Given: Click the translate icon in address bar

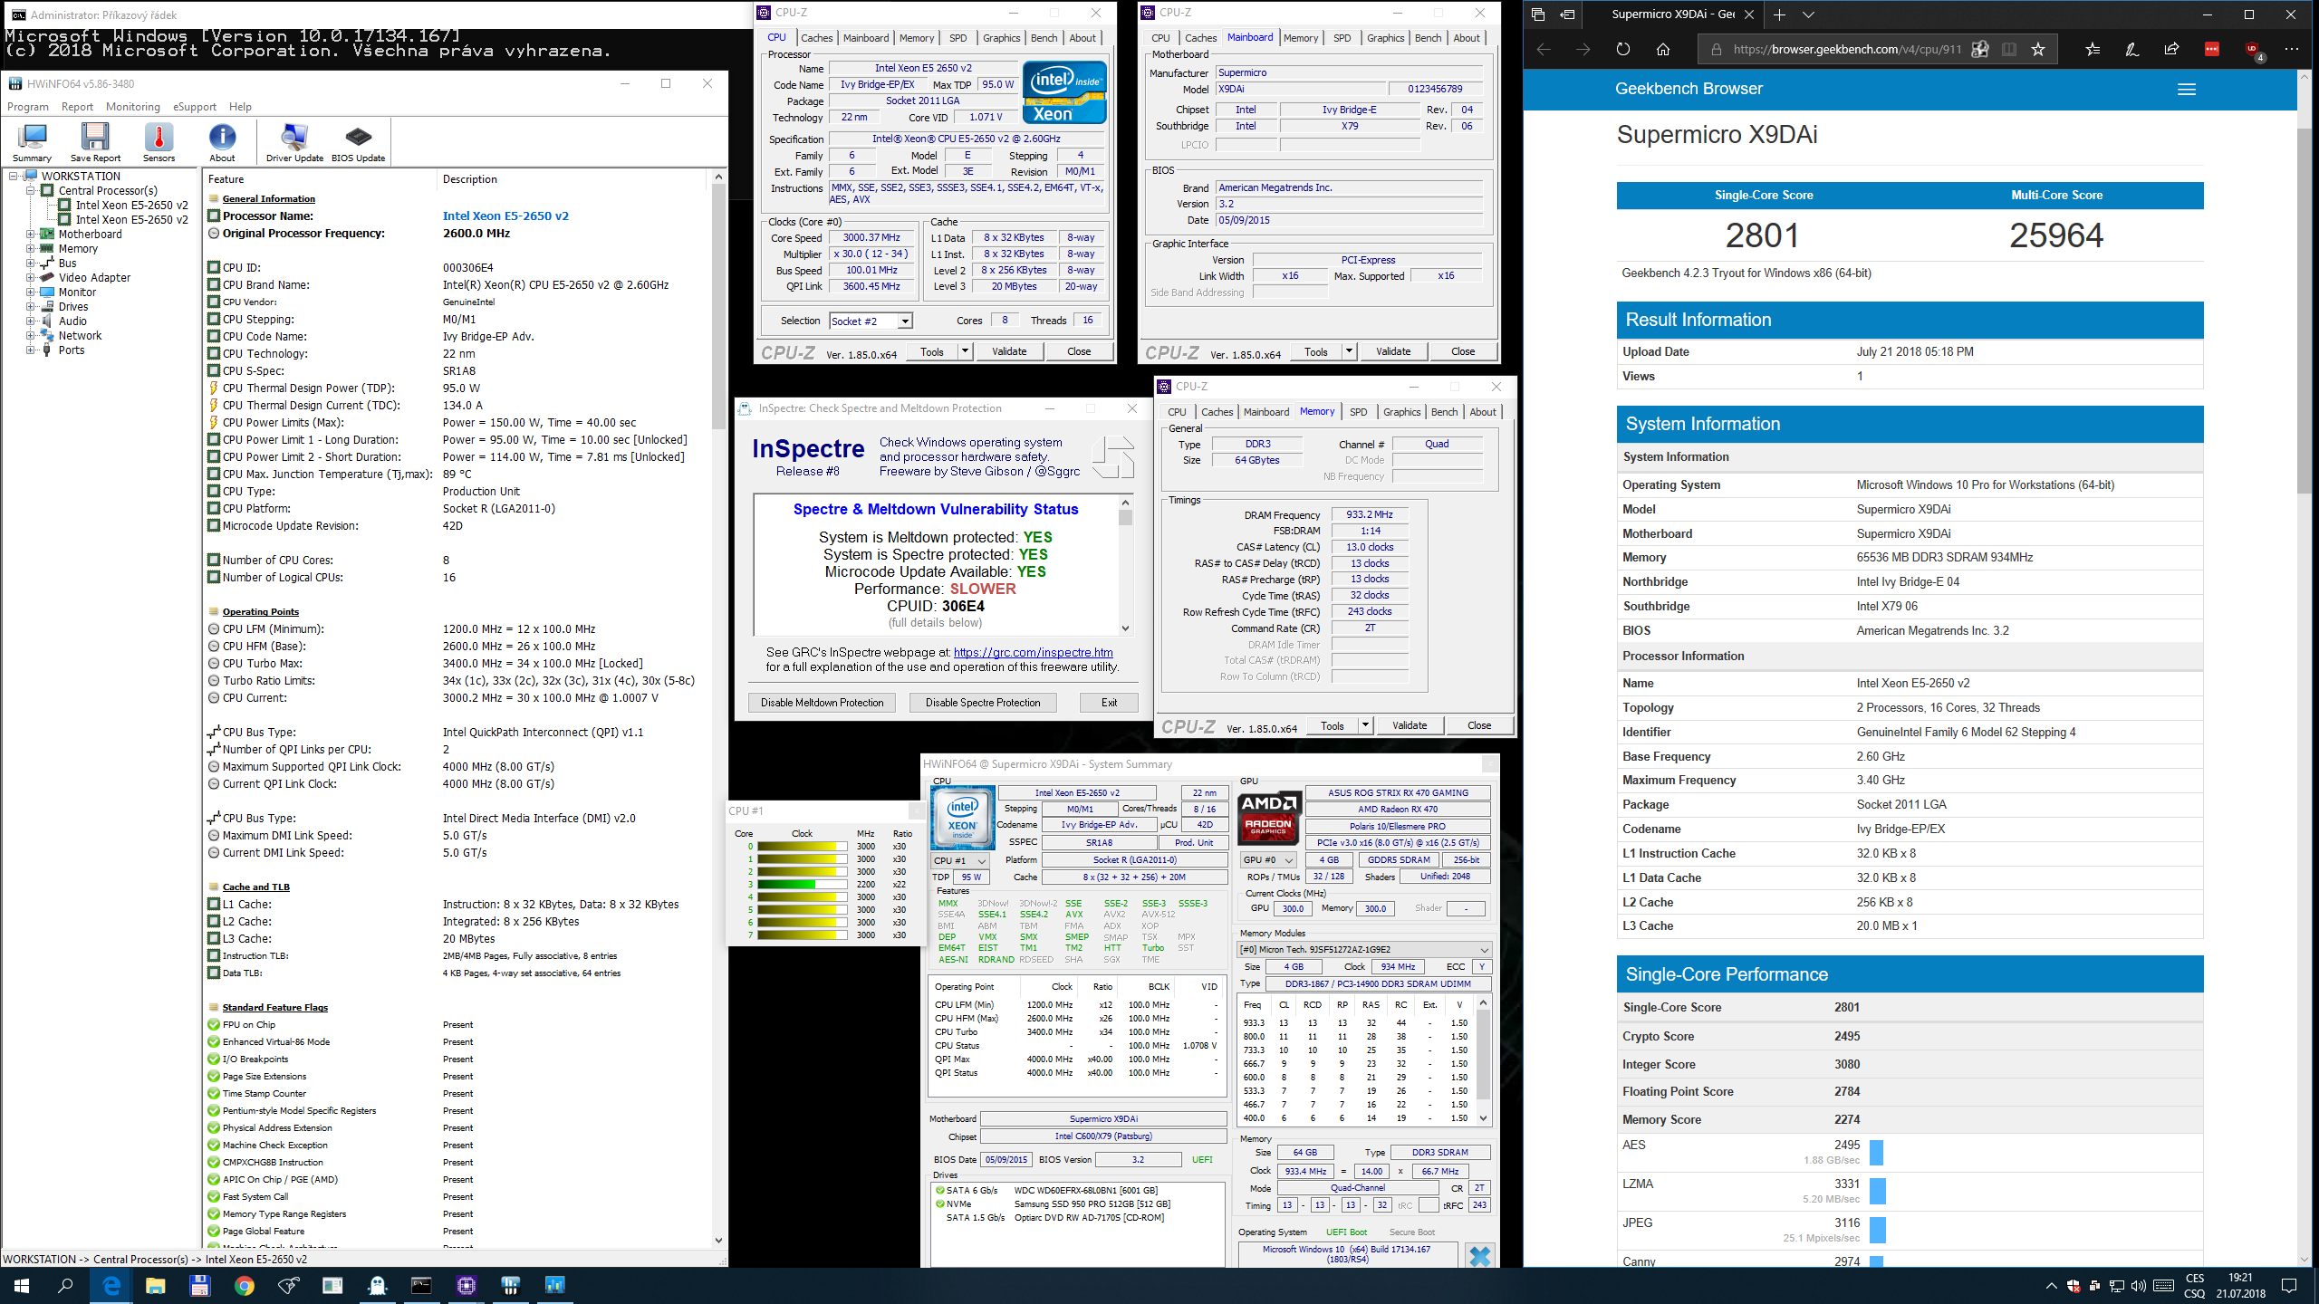Looking at the screenshot, I should tap(1980, 49).
